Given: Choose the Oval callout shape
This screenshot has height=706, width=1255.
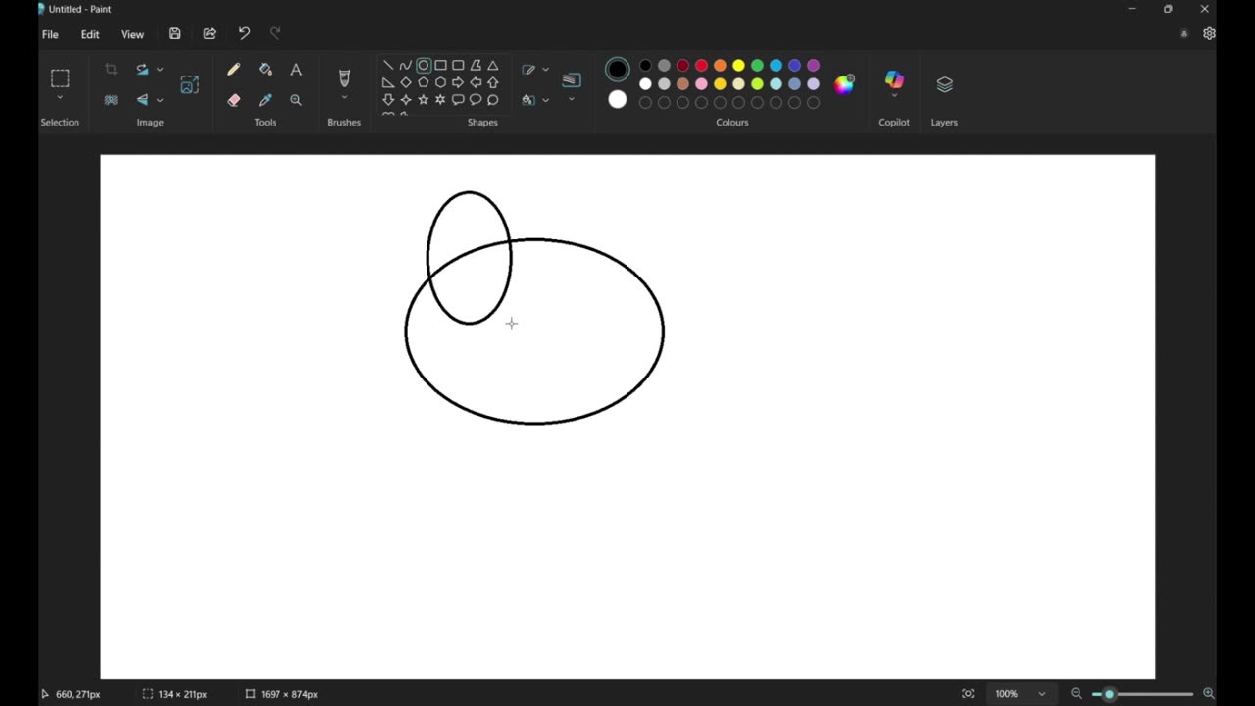Looking at the screenshot, I should (476, 100).
